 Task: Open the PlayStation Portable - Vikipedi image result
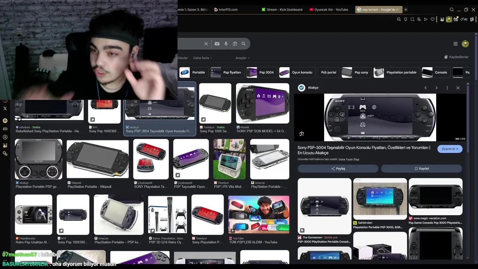(97, 159)
